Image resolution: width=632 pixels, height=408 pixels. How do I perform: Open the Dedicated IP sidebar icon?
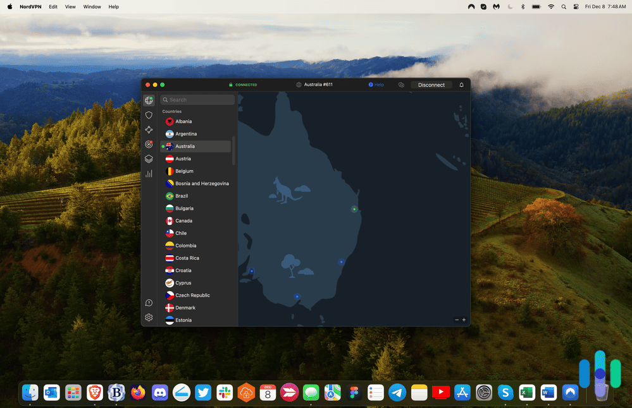[149, 144]
